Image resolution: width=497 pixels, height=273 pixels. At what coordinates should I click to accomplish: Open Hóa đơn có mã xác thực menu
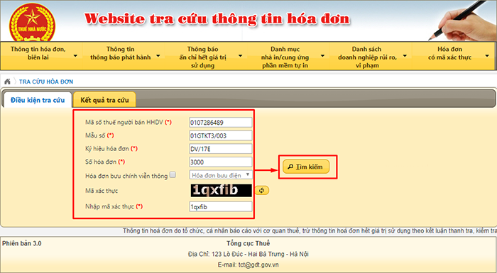point(453,56)
